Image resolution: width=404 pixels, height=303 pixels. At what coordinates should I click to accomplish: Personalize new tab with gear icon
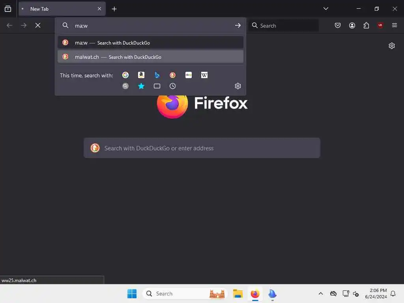392,46
